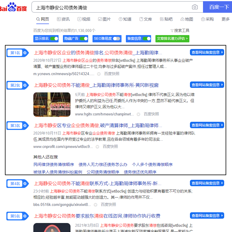Image resolution: width=232 pixels, height=232 pixels.
Task: Switch to the 资讯 tab
Action: (x=63, y=19)
